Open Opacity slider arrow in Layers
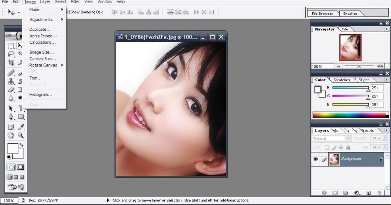The width and height of the screenshot is (391, 205). tap(385, 138)
